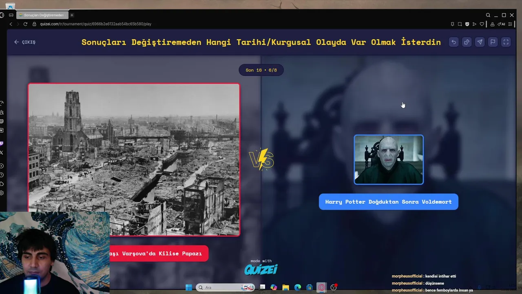Click the address bar padlock icon
The height and width of the screenshot is (294, 522).
pos(35,24)
